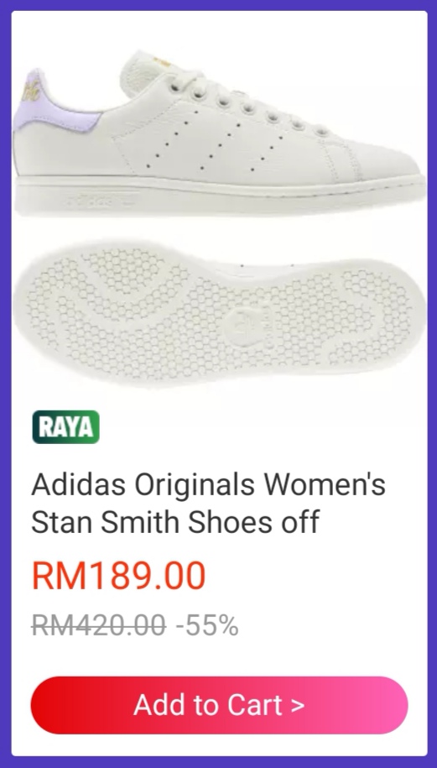Click the -55% discount label
This screenshot has width=437, height=768.
click(x=207, y=626)
